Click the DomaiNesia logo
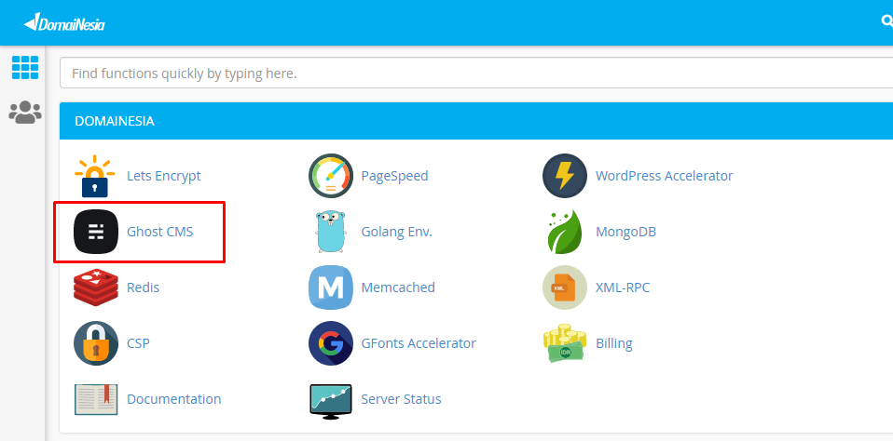 (x=64, y=23)
